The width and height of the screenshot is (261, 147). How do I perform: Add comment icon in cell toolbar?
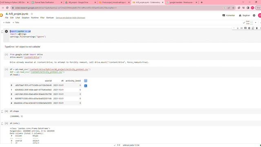(246, 28)
